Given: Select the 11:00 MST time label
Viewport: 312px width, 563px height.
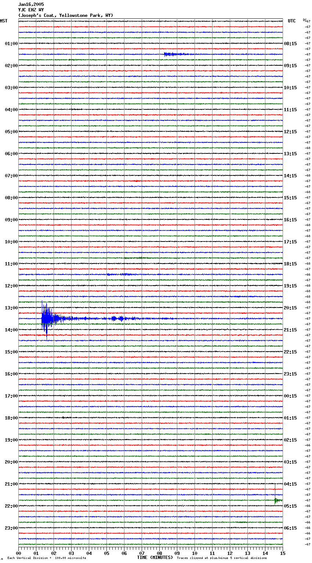Looking at the screenshot, I should tap(11, 264).
